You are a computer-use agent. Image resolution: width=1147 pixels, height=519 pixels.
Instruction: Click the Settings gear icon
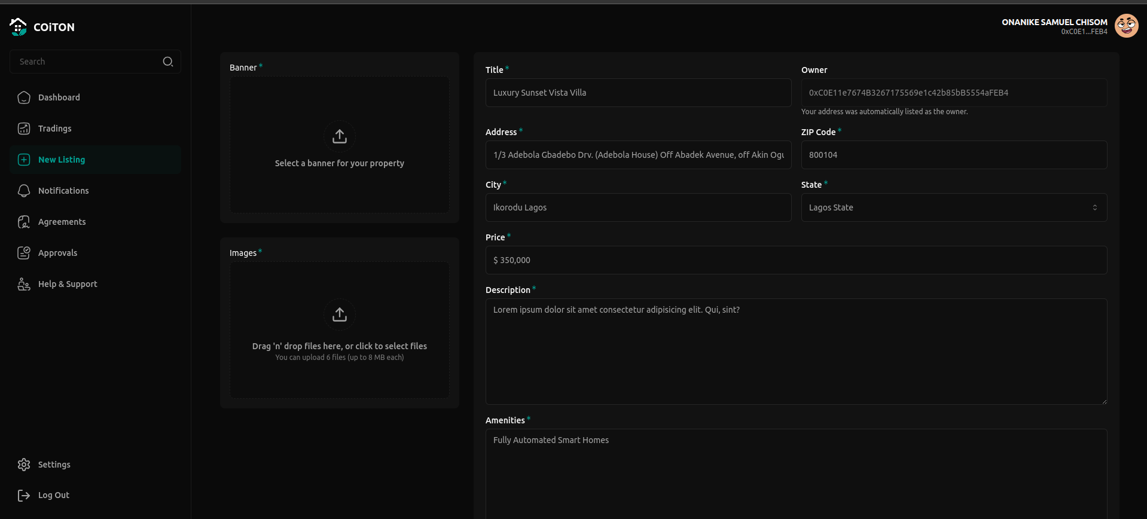24,465
